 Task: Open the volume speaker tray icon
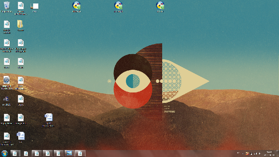tap(260, 154)
